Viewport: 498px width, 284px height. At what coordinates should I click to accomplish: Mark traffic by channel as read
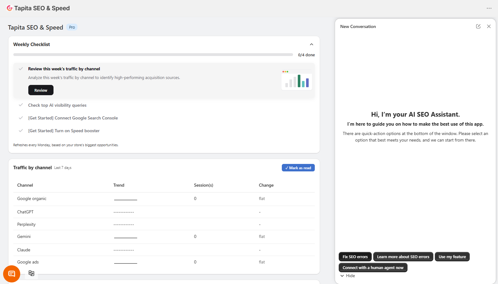[x=298, y=168]
